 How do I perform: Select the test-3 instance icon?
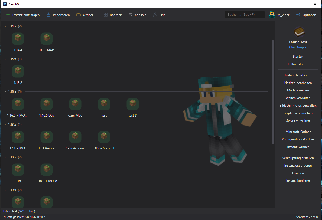[x=133, y=104]
